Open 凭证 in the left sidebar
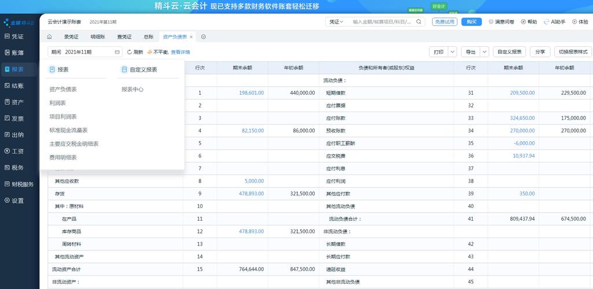Viewport: 593px width, 289px height. (17, 36)
